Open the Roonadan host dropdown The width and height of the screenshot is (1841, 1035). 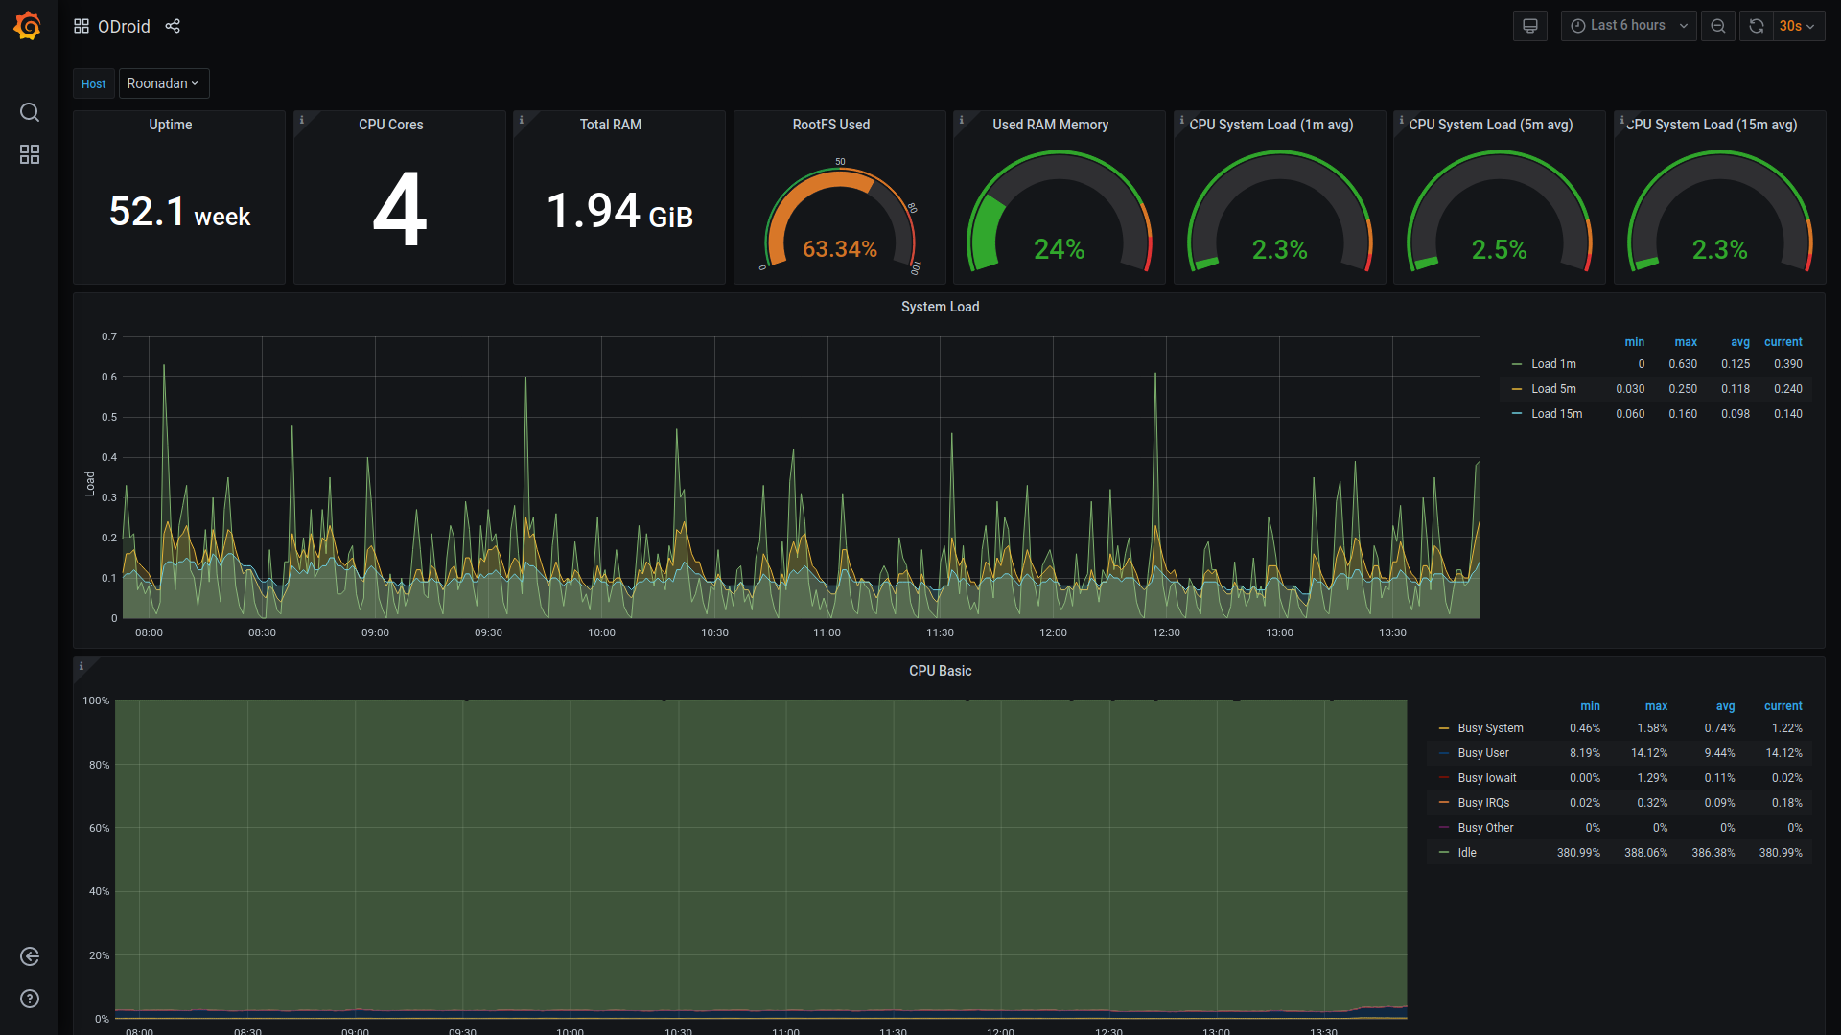pos(163,83)
